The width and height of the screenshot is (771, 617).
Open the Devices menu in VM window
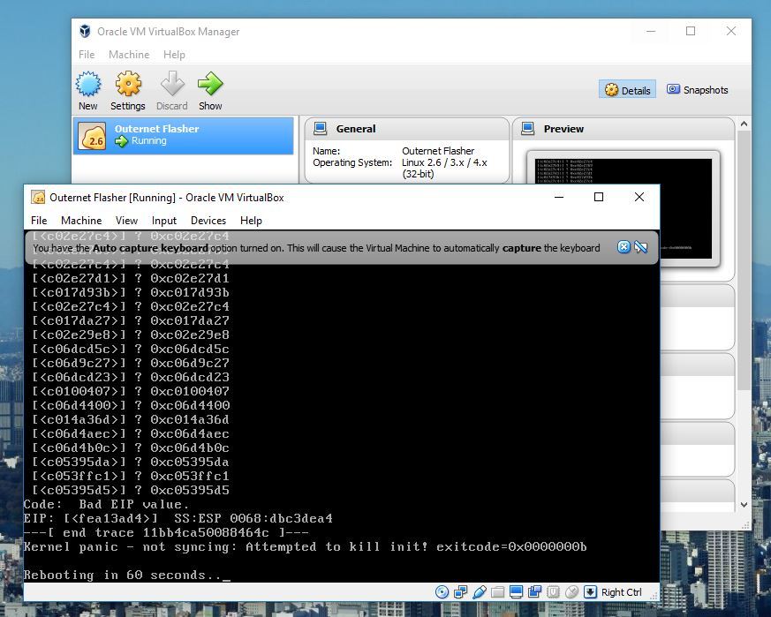(208, 221)
